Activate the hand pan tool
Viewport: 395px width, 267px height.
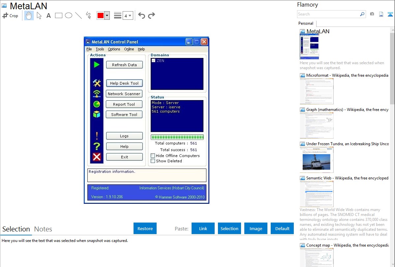(29, 15)
